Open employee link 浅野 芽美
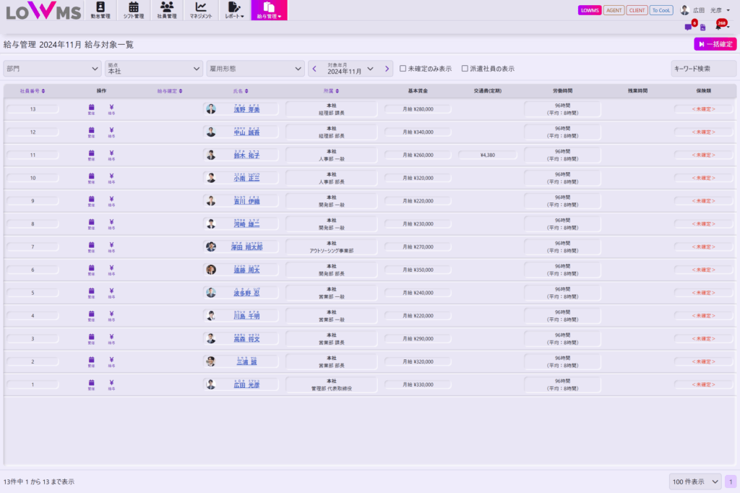Image resolution: width=740 pixels, height=493 pixels. [x=246, y=110]
